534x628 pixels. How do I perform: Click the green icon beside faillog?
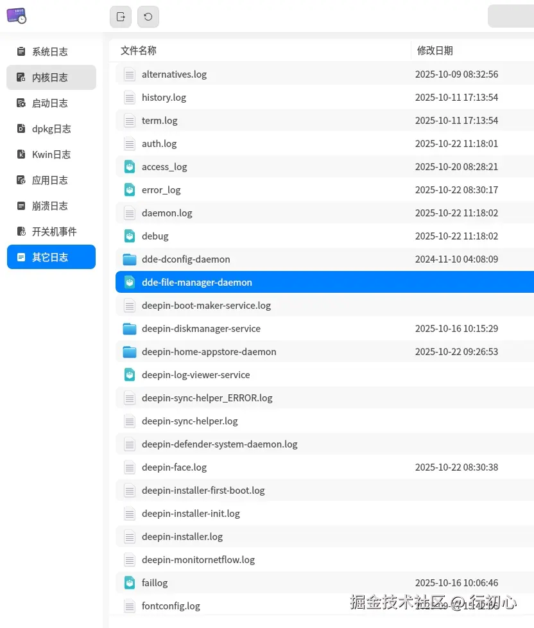point(129,582)
